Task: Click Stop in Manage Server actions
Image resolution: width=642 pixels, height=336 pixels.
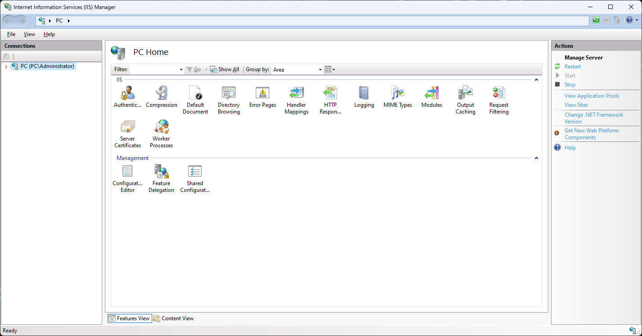Action: [570, 85]
